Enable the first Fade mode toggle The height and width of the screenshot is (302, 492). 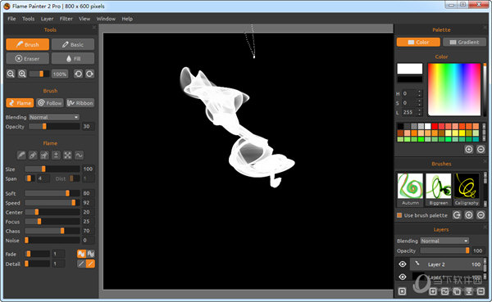coord(81,254)
